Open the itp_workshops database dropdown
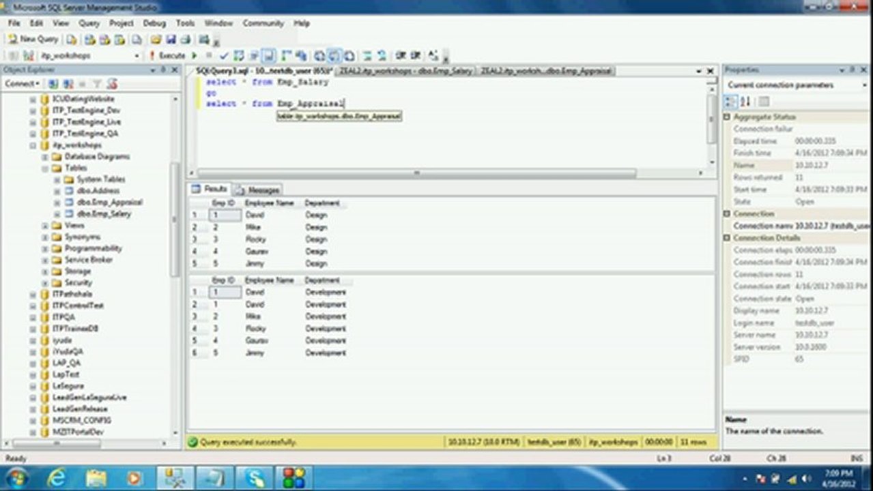Viewport: 873px width, 491px height. [137, 56]
